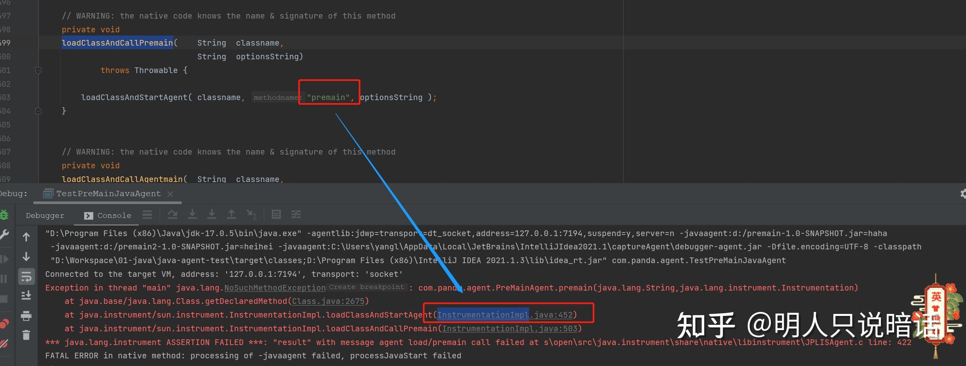Click the Pause Program icon
The height and width of the screenshot is (366, 966).
4,278
